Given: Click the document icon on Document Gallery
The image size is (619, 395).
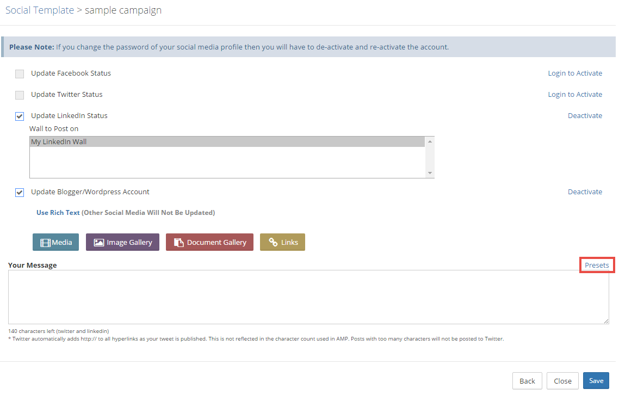Looking at the screenshot, I should pos(178,242).
